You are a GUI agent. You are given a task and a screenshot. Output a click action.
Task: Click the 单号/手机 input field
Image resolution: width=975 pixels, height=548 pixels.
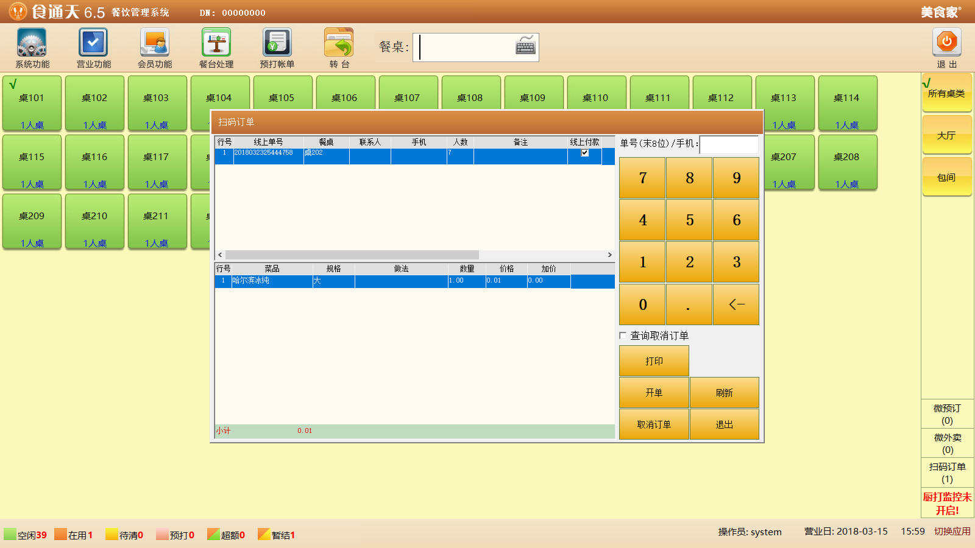(729, 144)
